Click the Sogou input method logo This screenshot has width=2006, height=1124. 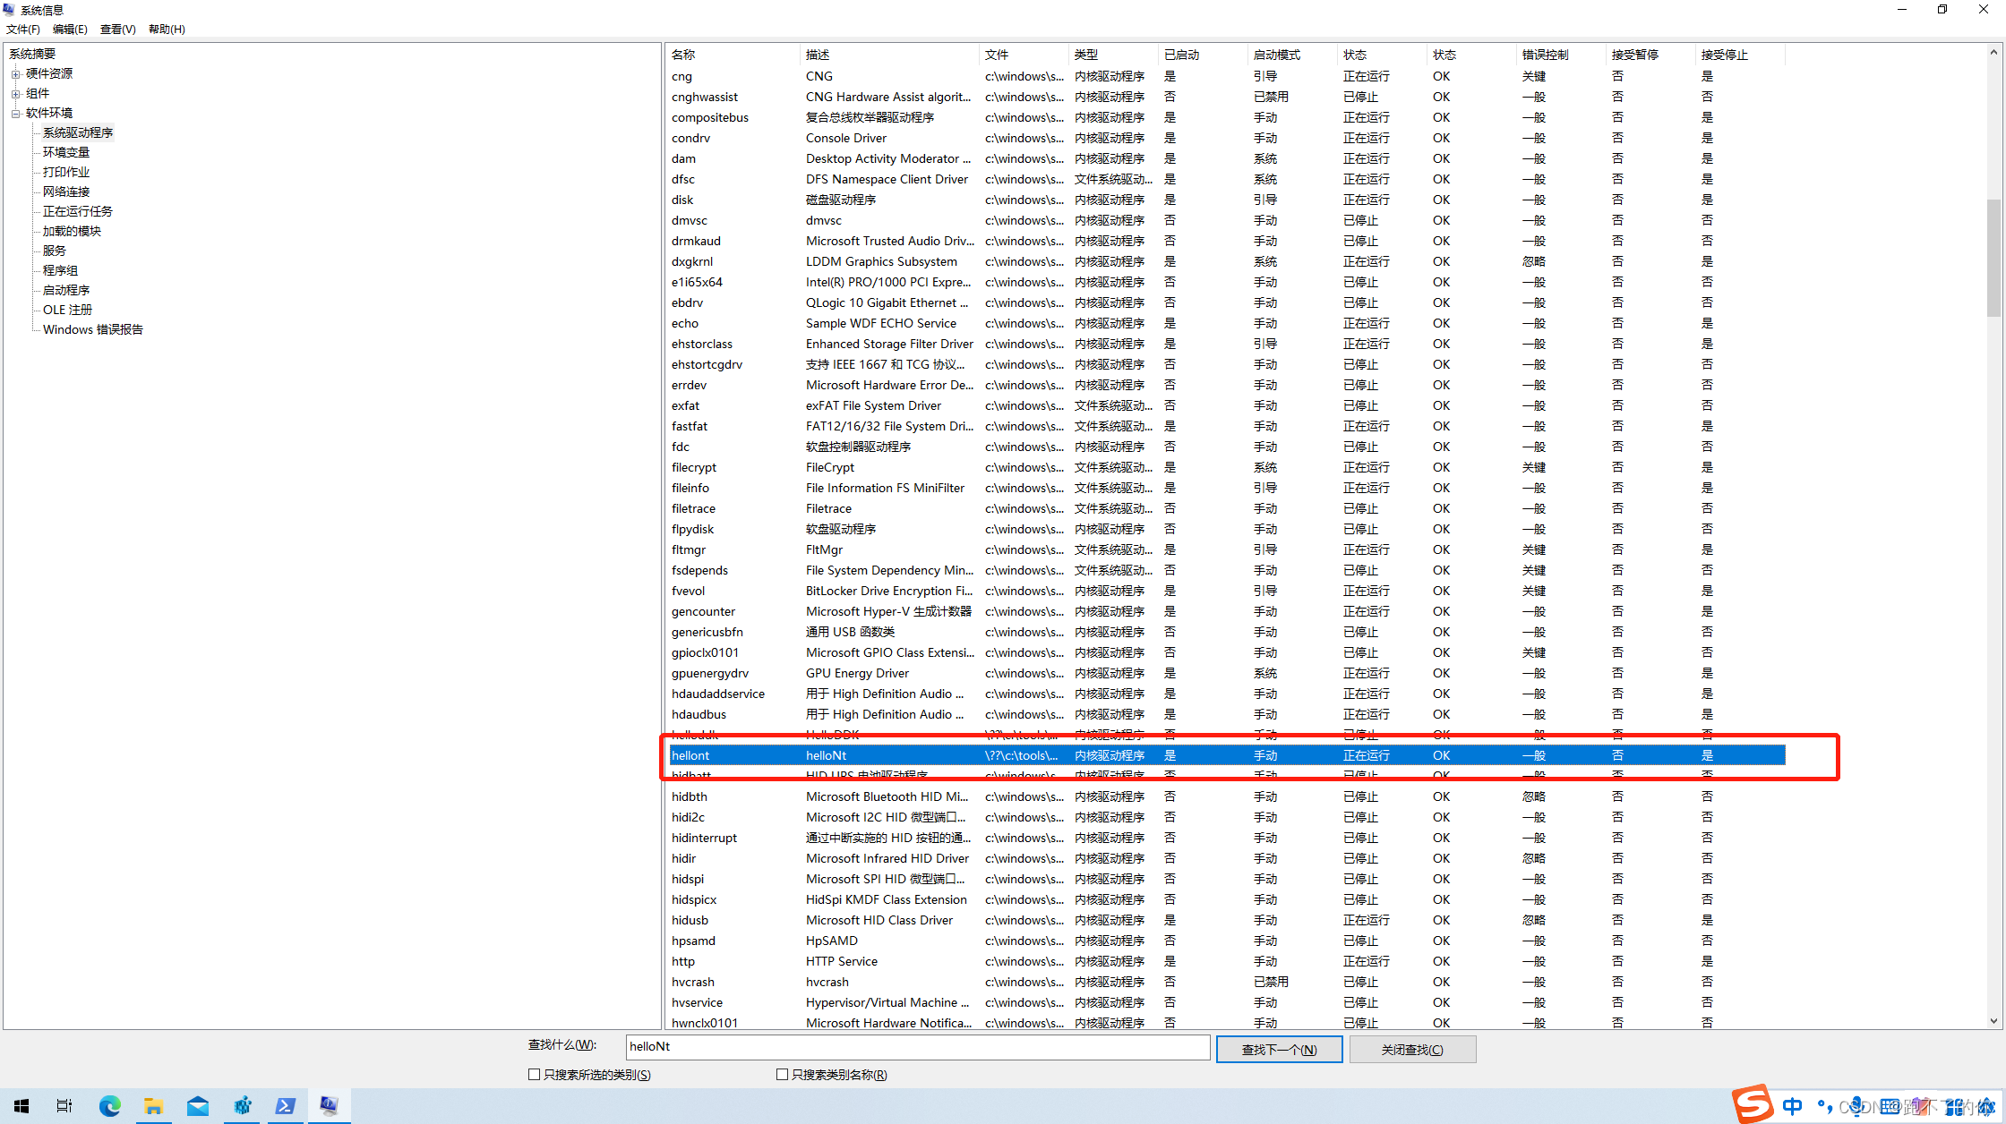point(1752,1104)
